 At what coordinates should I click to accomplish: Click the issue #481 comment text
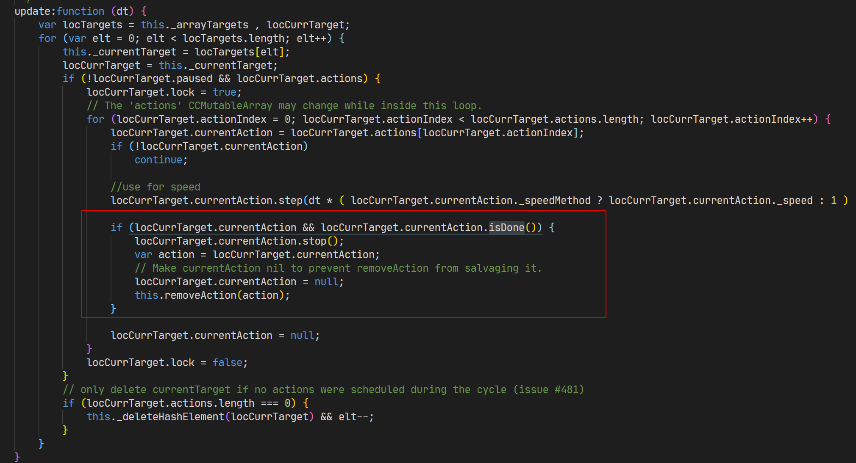click(548, 390)
